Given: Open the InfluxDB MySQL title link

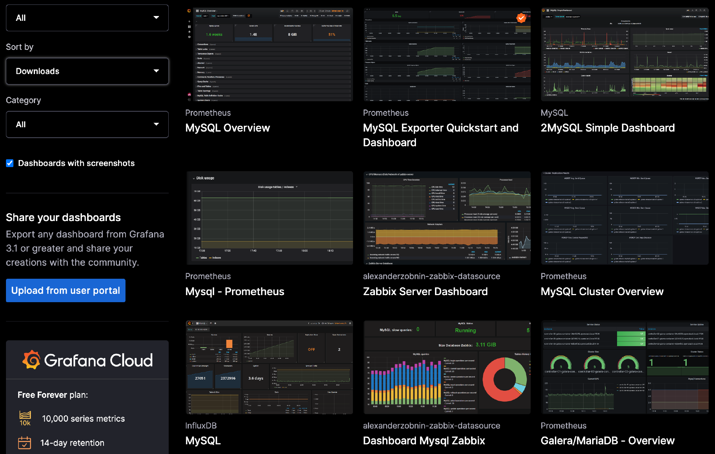Looking at the screenshot, I should (x=203, y=441).
